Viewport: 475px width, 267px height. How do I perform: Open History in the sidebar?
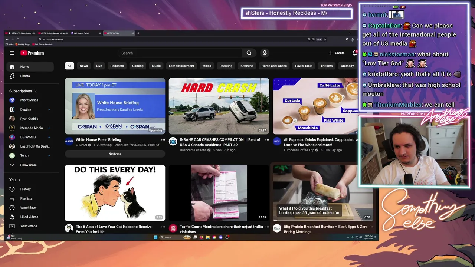[30, 189]
